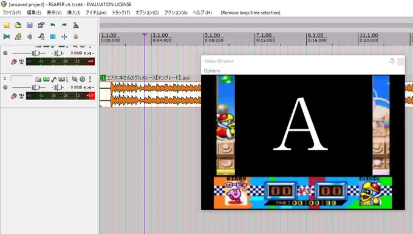Click the track 2 センター pan label

tap(89, 87)
